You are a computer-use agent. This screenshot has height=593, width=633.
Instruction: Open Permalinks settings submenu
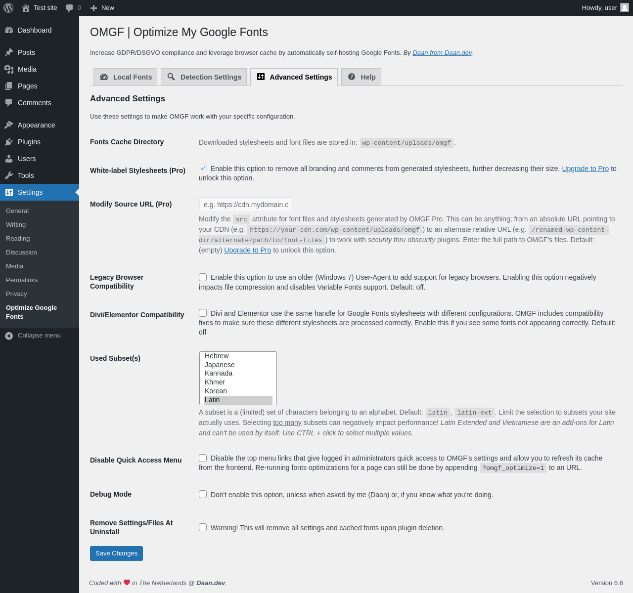point(40,280)
